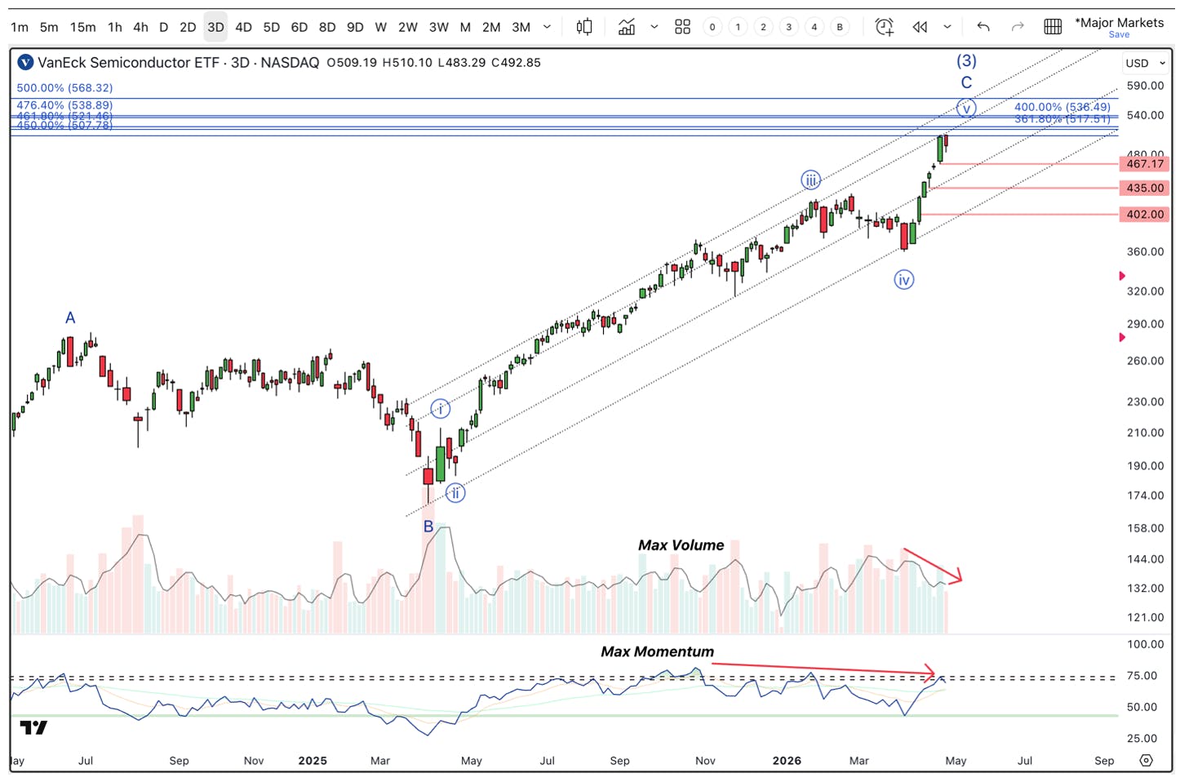Click the create alert clock icon
This screenshot has width=1180, height=782.
884,27
